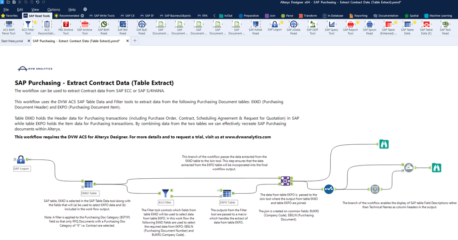Select the SAP Spool Read tool
This screenshot has width=458, height=240.
click(x=369, y=28)
